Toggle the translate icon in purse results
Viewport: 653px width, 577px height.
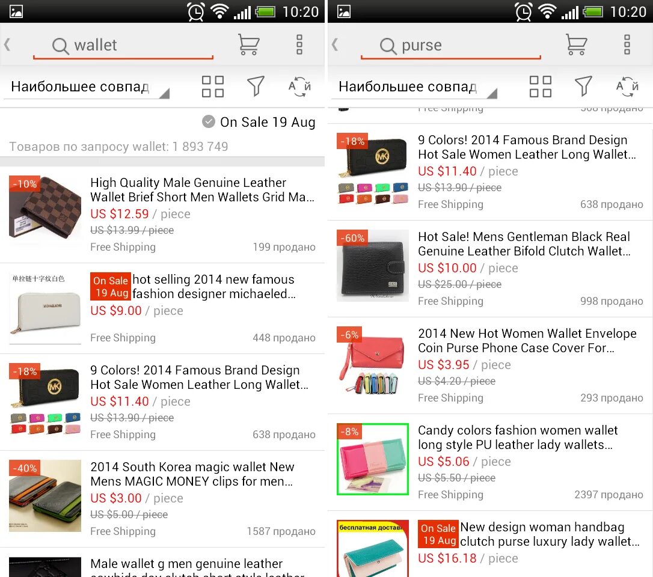627,86
